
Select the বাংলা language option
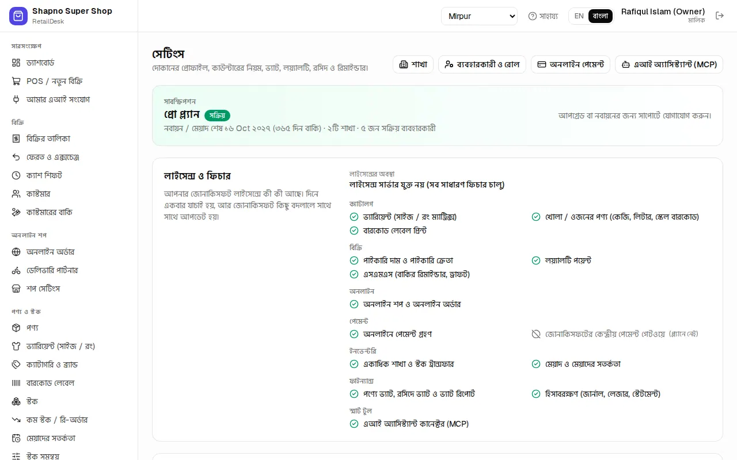(x=601, y=16)
